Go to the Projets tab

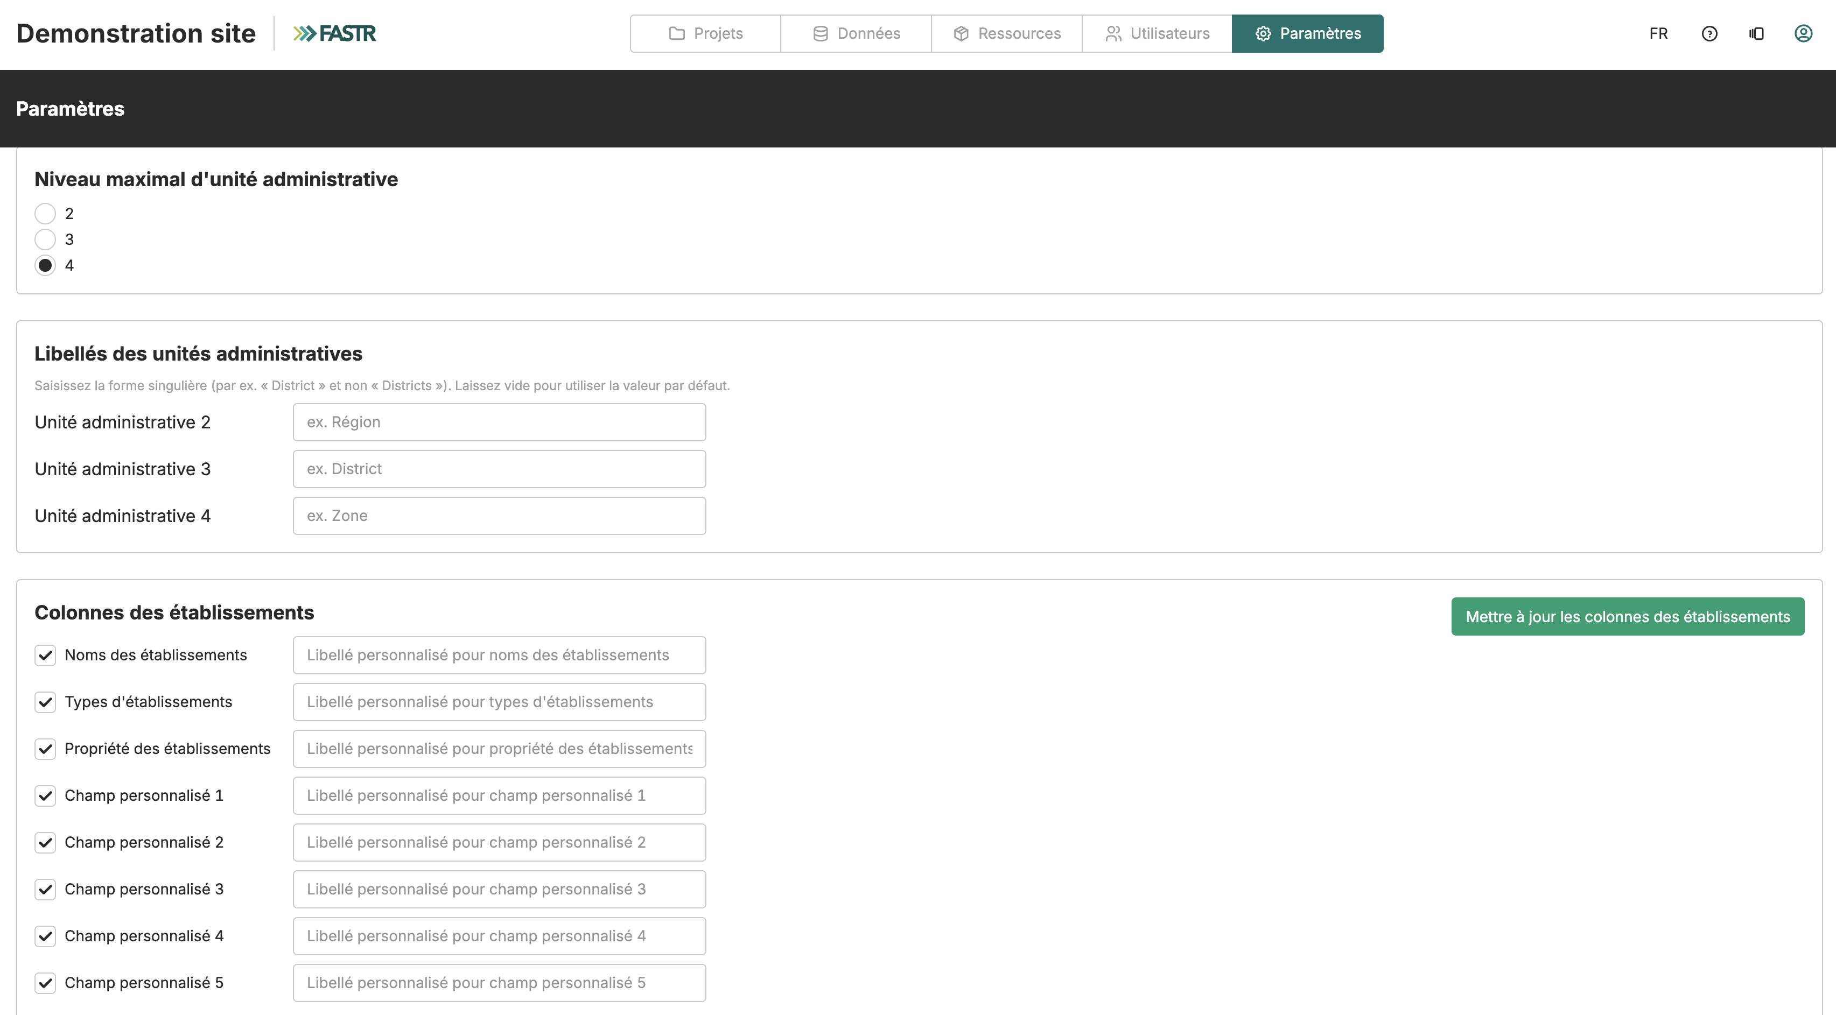pyautogui.click(x=705, y=33)
